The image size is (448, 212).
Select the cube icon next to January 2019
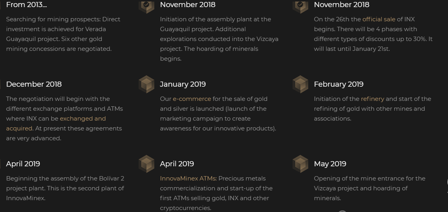pos(146,84)
